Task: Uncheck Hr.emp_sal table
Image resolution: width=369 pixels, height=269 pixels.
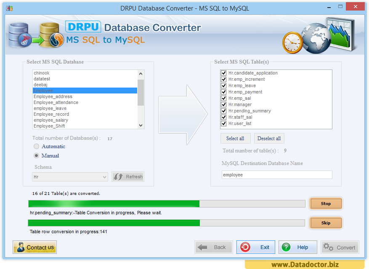Action: (223, 98)
